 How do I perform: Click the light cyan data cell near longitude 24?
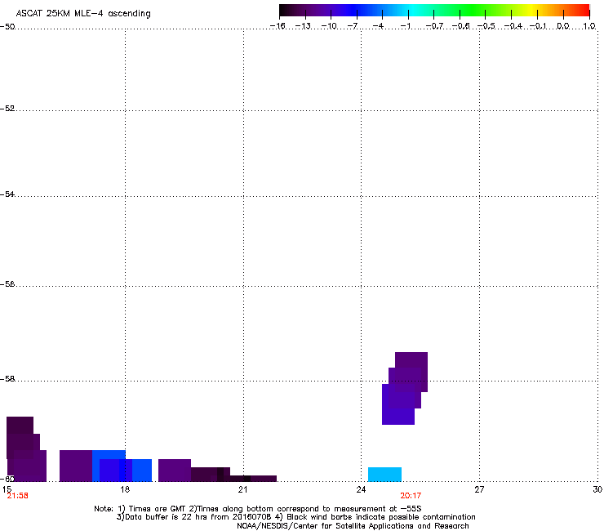coord(384,475)
